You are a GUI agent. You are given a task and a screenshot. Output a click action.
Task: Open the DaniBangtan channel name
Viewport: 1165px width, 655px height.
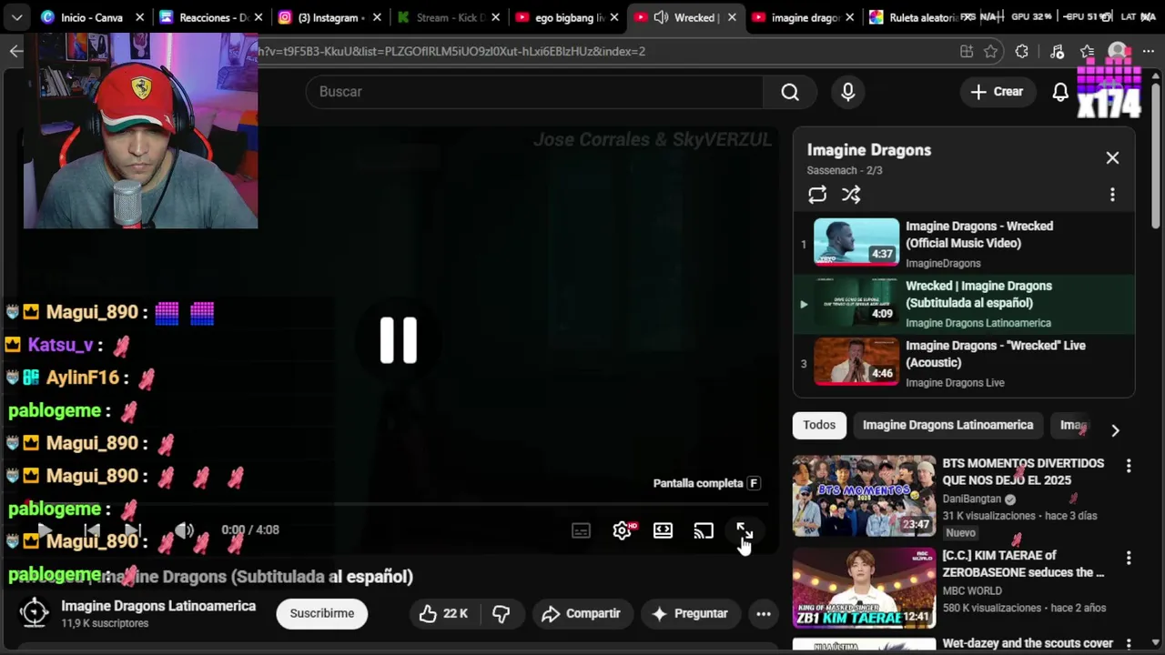(971, 499)
